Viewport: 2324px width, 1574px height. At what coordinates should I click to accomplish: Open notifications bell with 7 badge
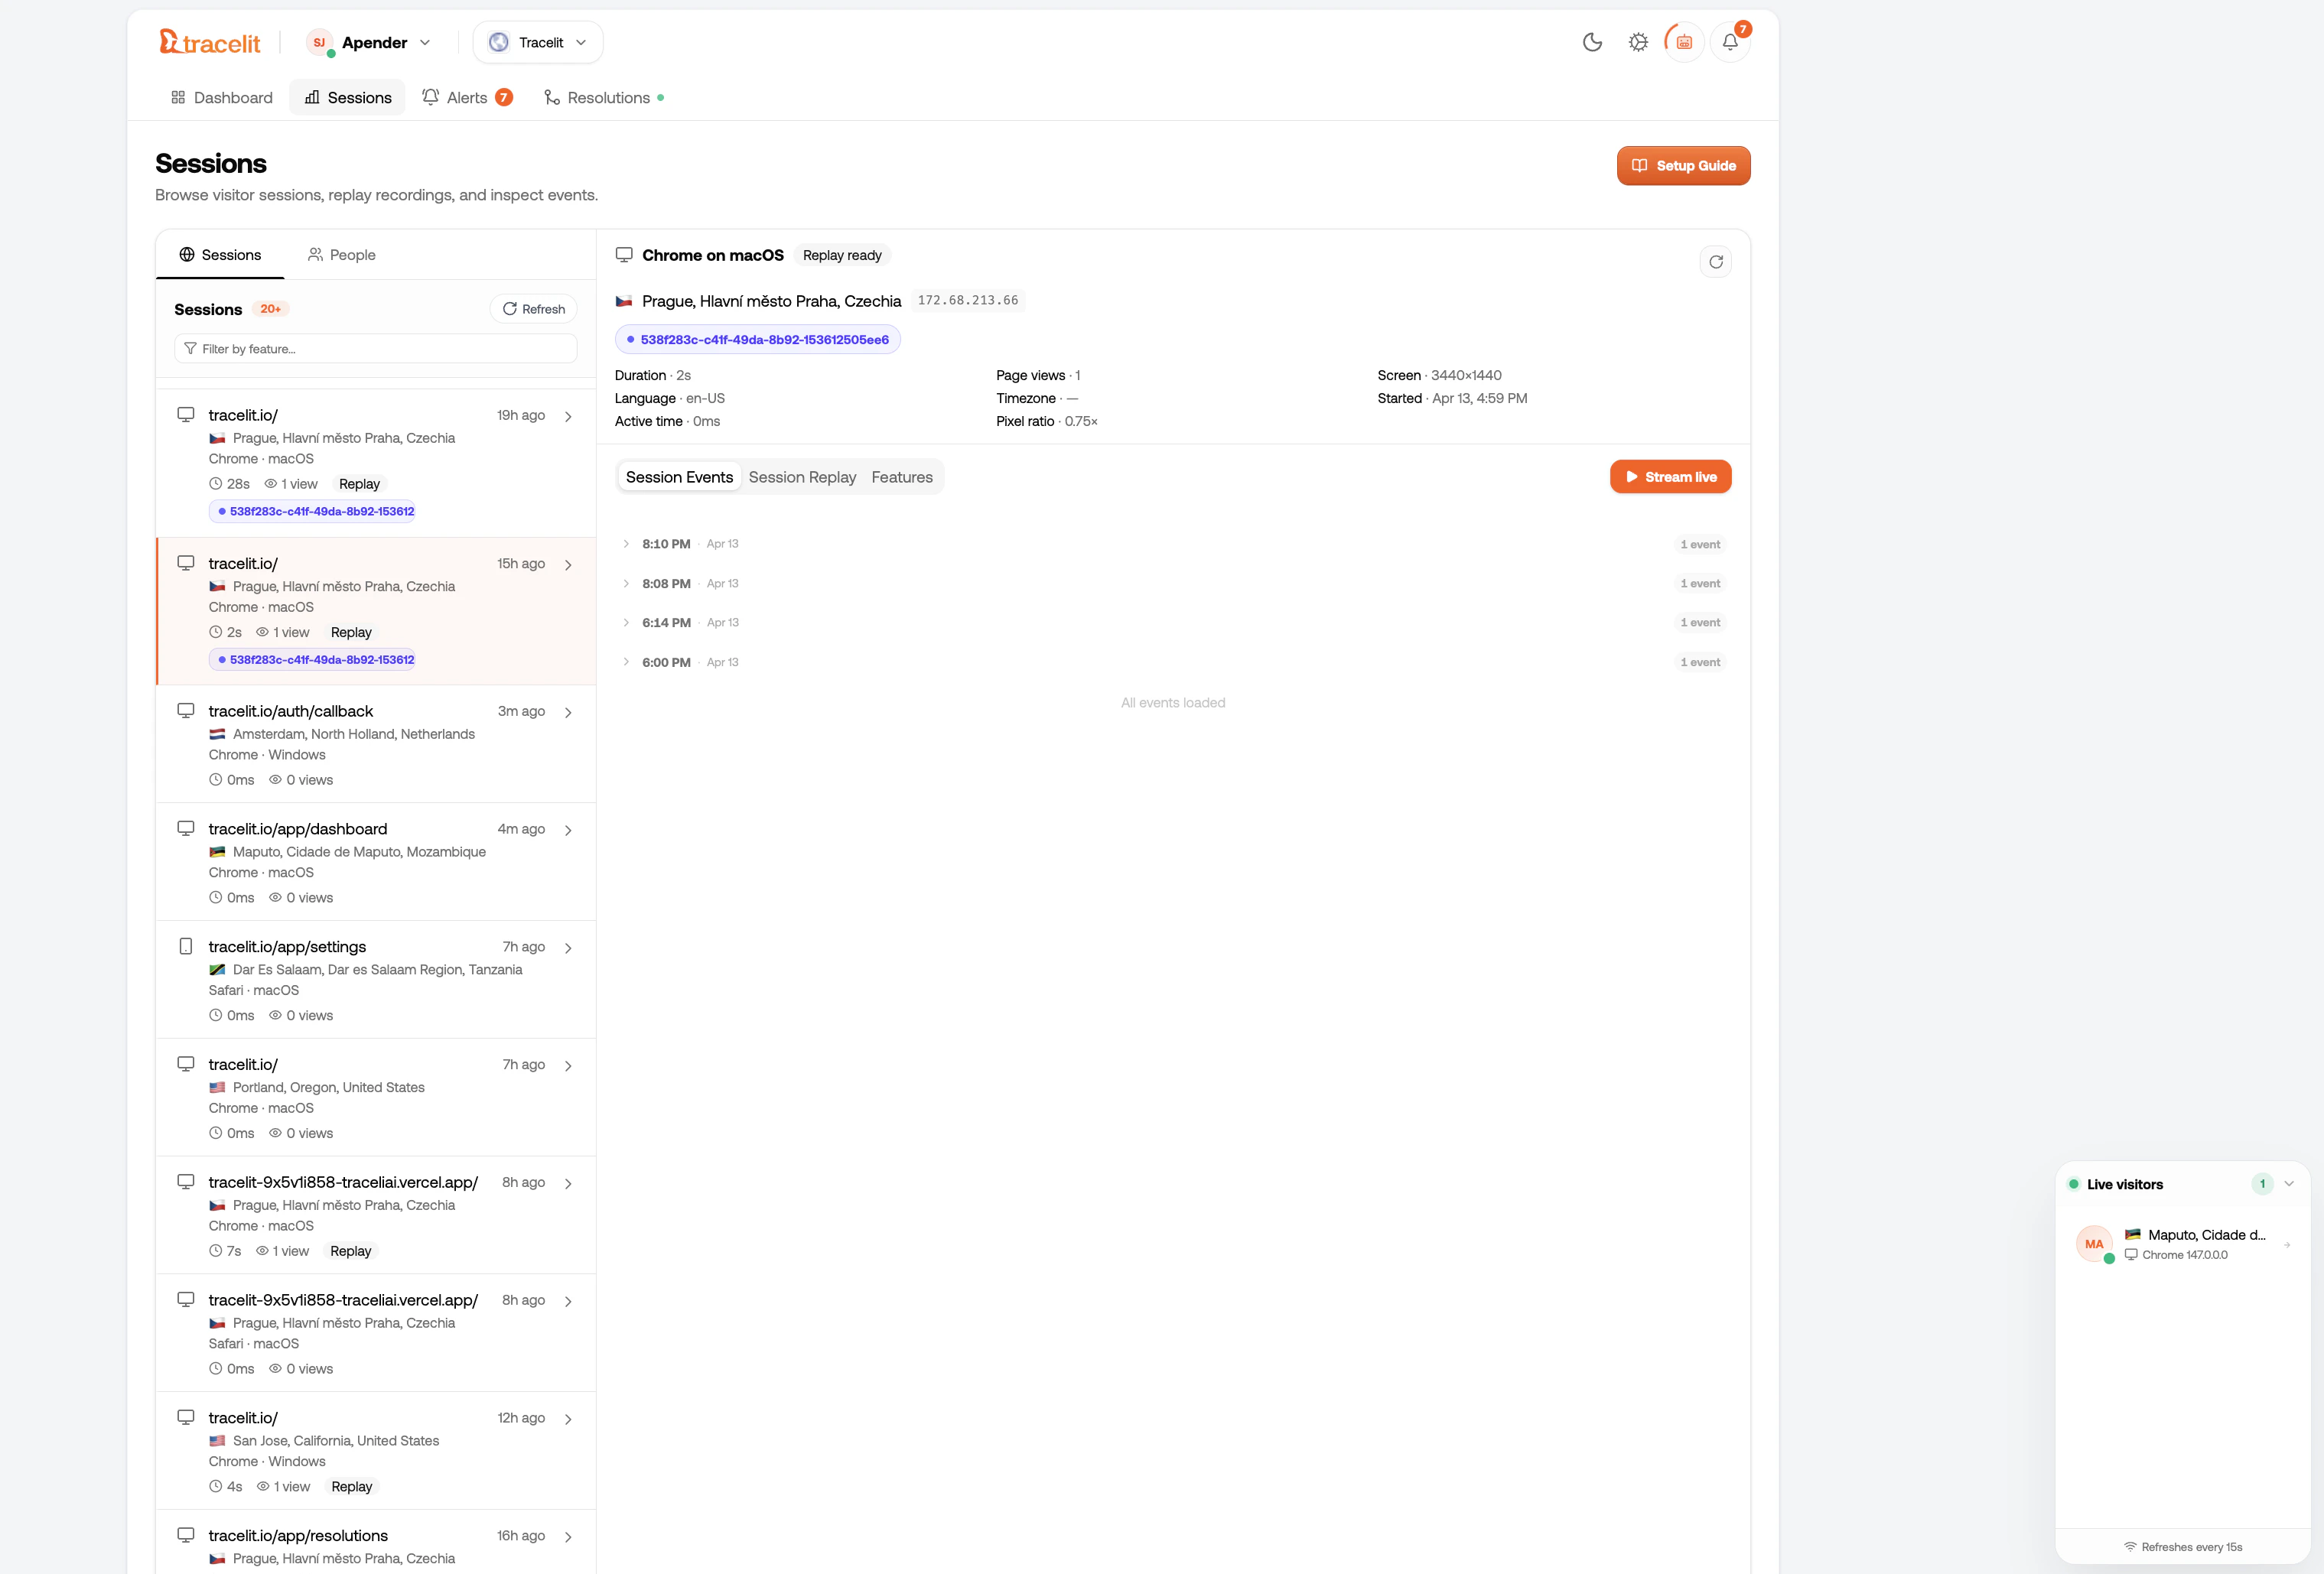tap(1730, 42)
